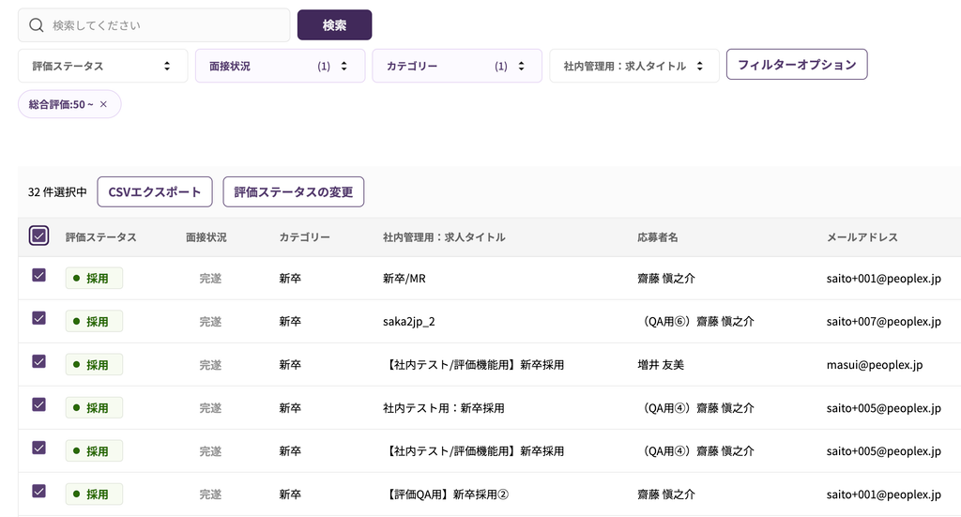Expand 社内管理用：求人タイトル dropdown

[633, 67]
